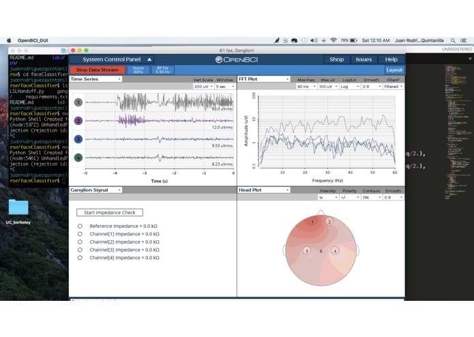This screenshot has width=474, height=337.
Task: Click the terminal window prompt line
Action: click(38, 181)
